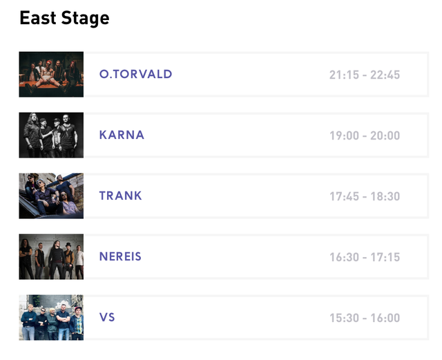Open the O.TORVALD band photo
Screen dimensions: 442x360
51,75
